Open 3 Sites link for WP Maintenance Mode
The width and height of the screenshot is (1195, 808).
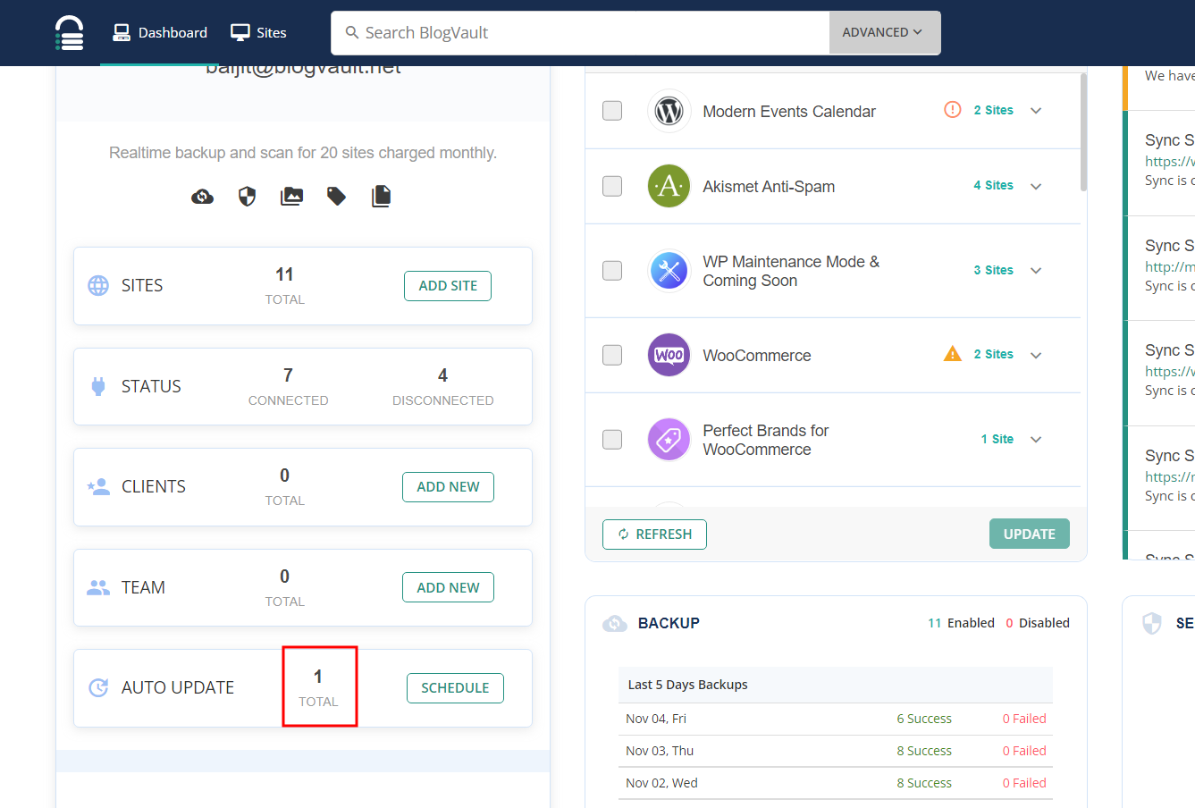coord(994,271)
